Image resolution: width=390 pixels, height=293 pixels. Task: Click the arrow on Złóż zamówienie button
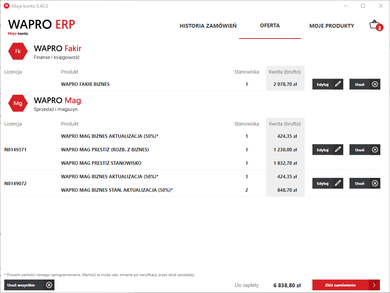(x=374, y=285)
